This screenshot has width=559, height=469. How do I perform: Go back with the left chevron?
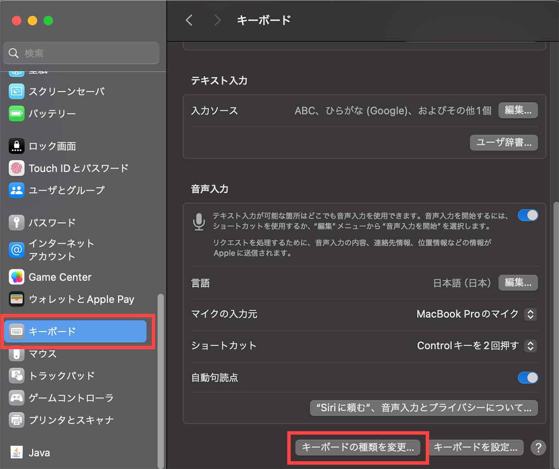[189, 20]
